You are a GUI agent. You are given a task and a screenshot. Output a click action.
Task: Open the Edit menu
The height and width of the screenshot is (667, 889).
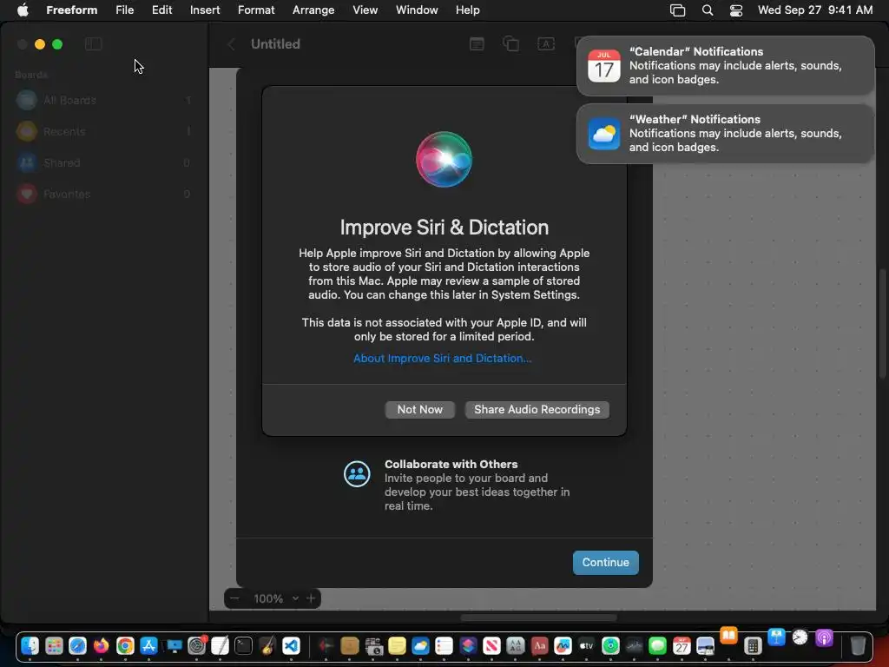click(x=161, y=10)
